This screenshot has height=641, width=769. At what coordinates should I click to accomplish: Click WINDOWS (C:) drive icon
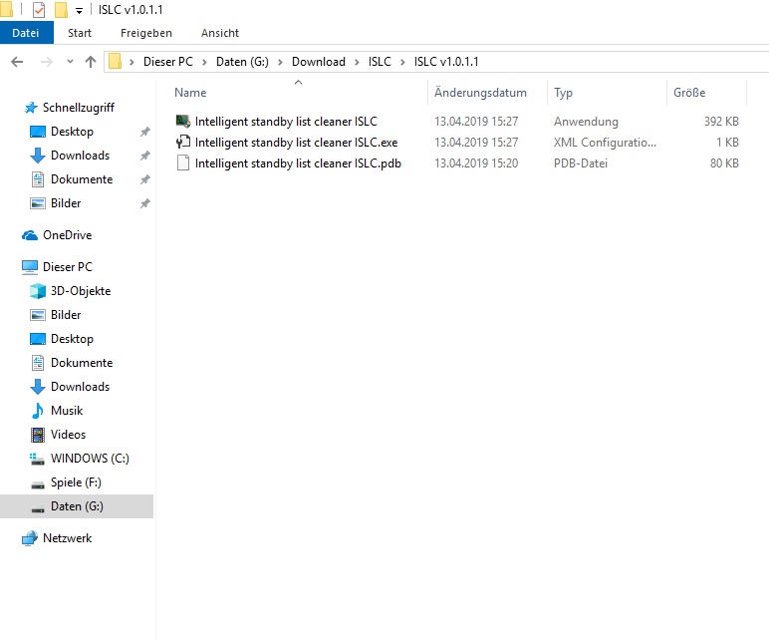point(38,459)
